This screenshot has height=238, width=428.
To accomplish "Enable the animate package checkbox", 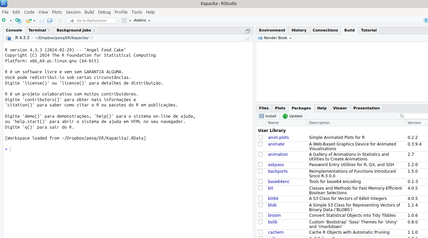I will [261, 144].
